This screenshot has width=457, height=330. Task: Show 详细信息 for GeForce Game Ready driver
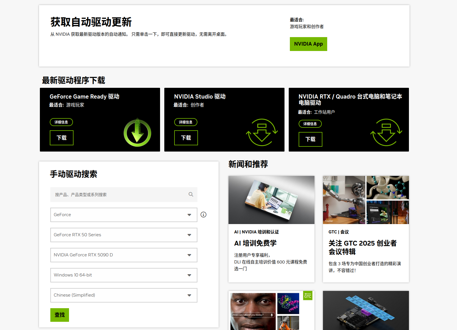tap(61, 122)
